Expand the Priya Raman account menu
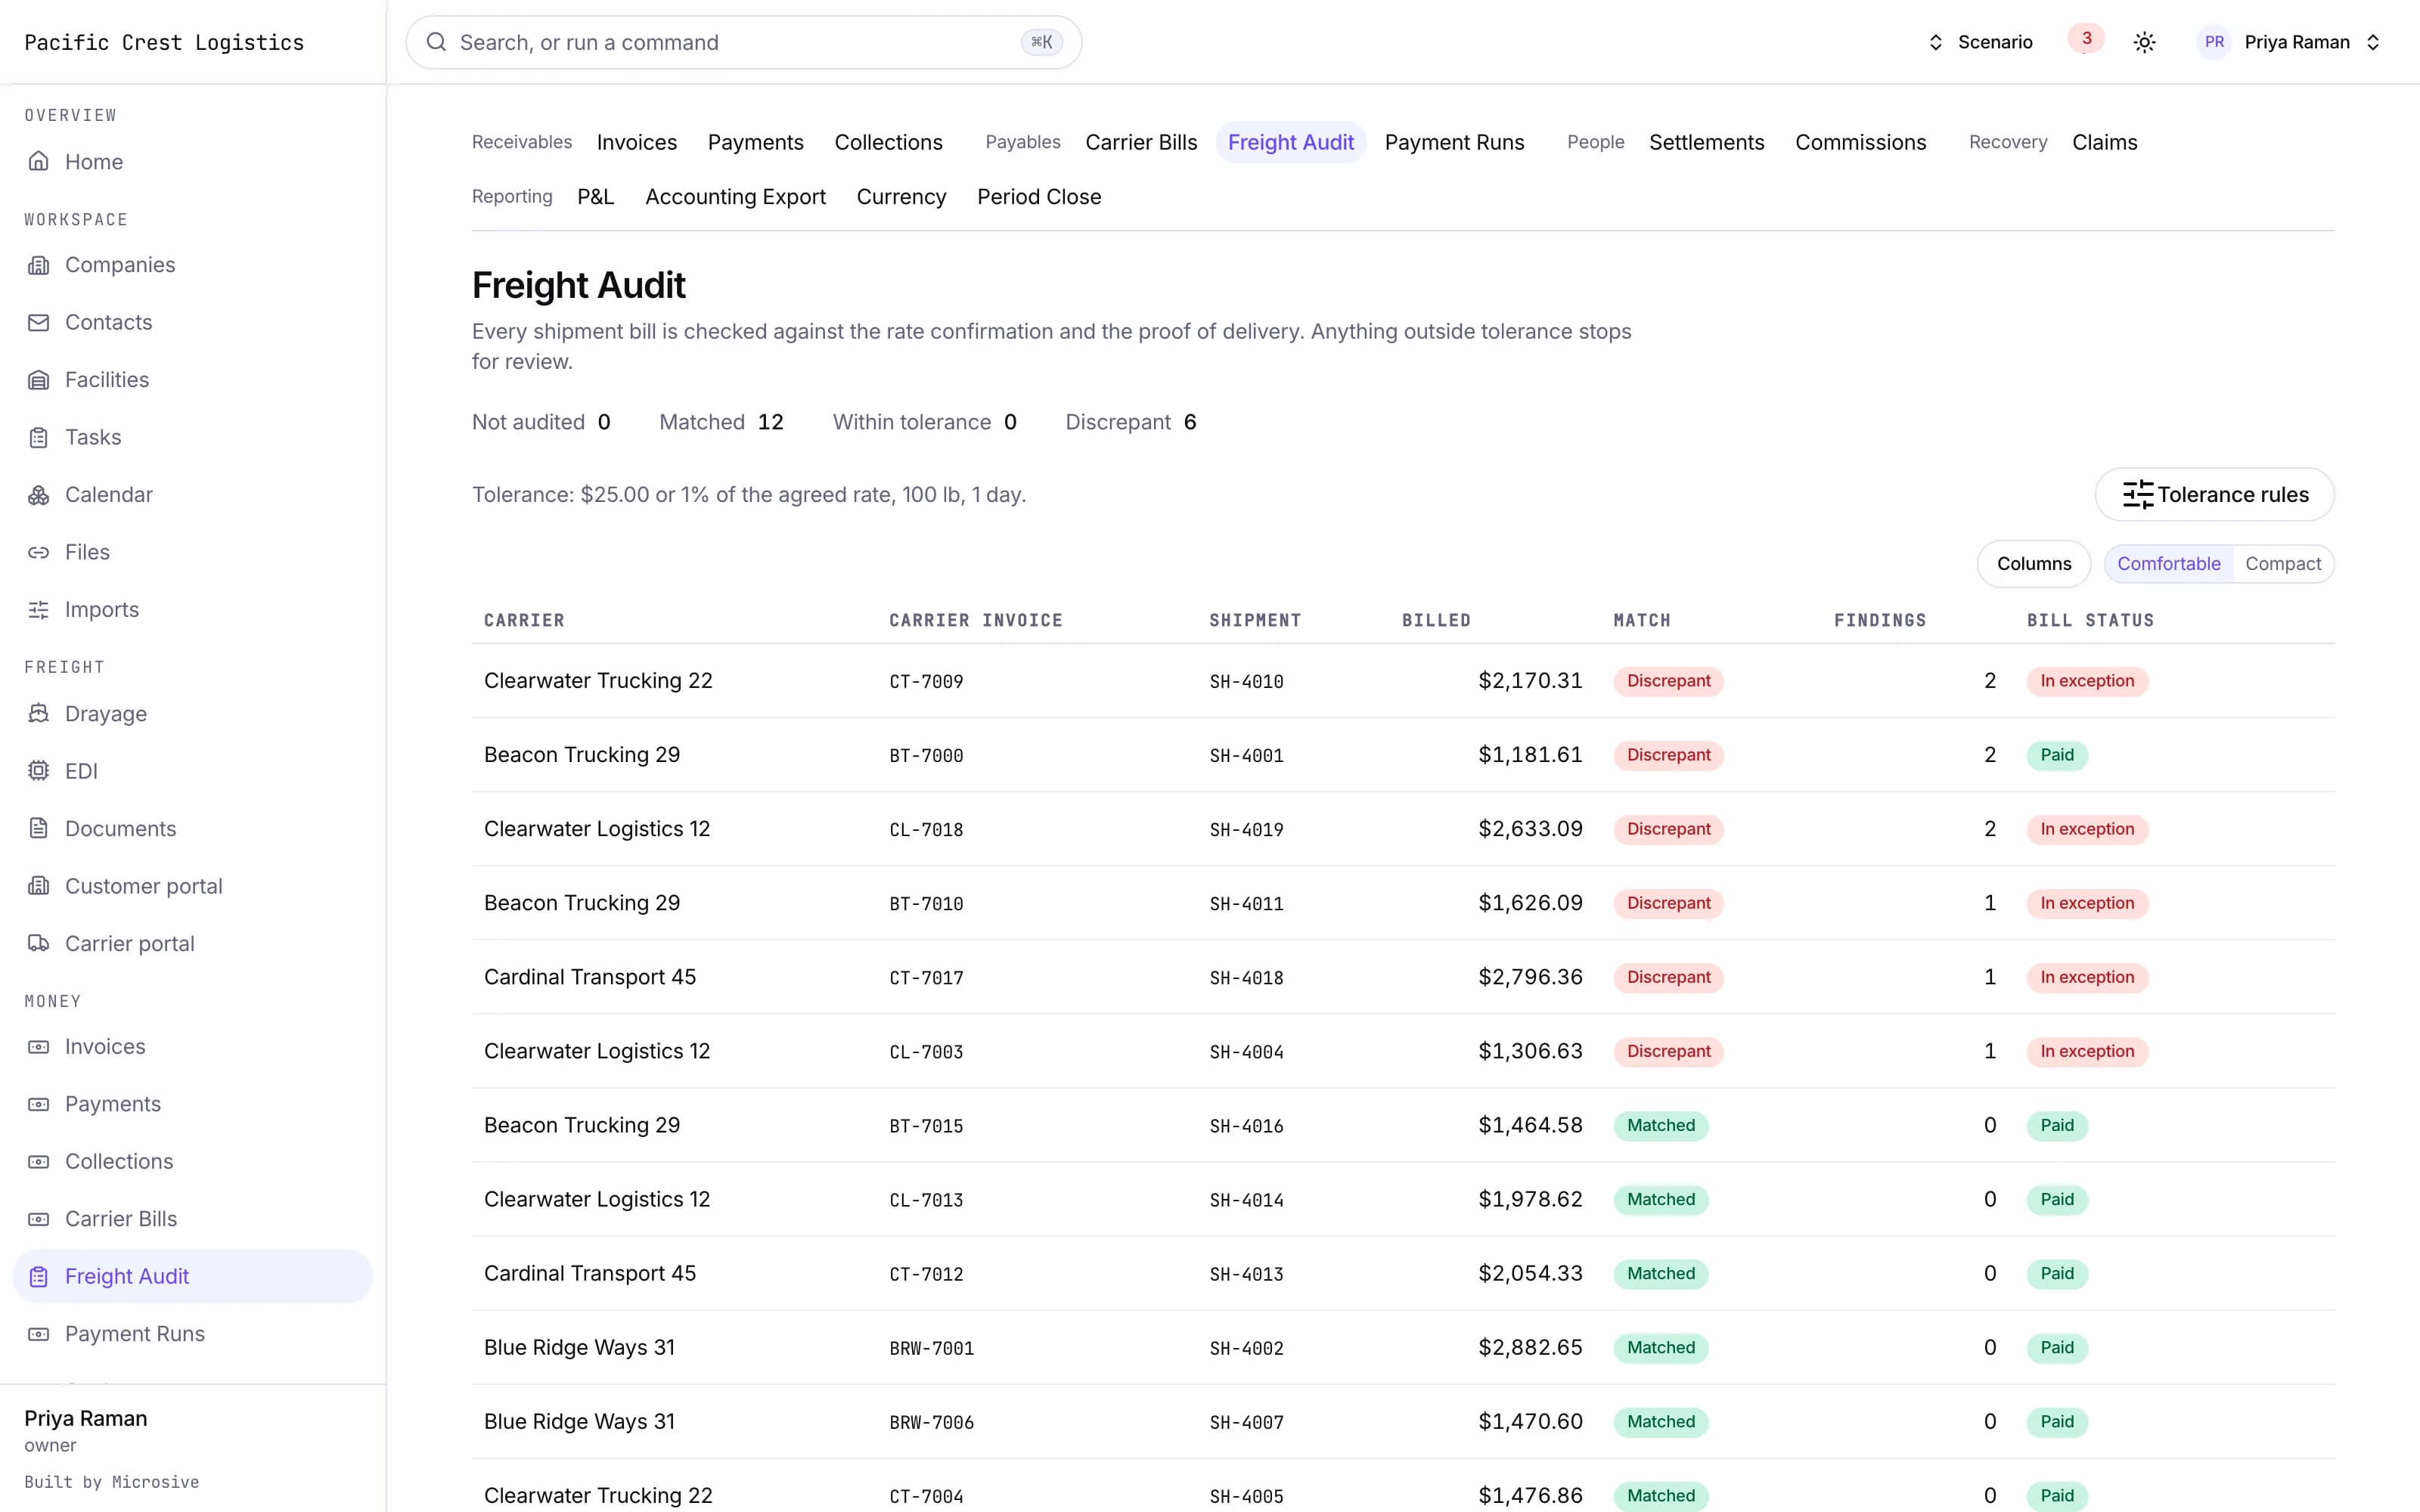The height and width of the screenshot is (1512, 2420). [x=2291, y=42]
